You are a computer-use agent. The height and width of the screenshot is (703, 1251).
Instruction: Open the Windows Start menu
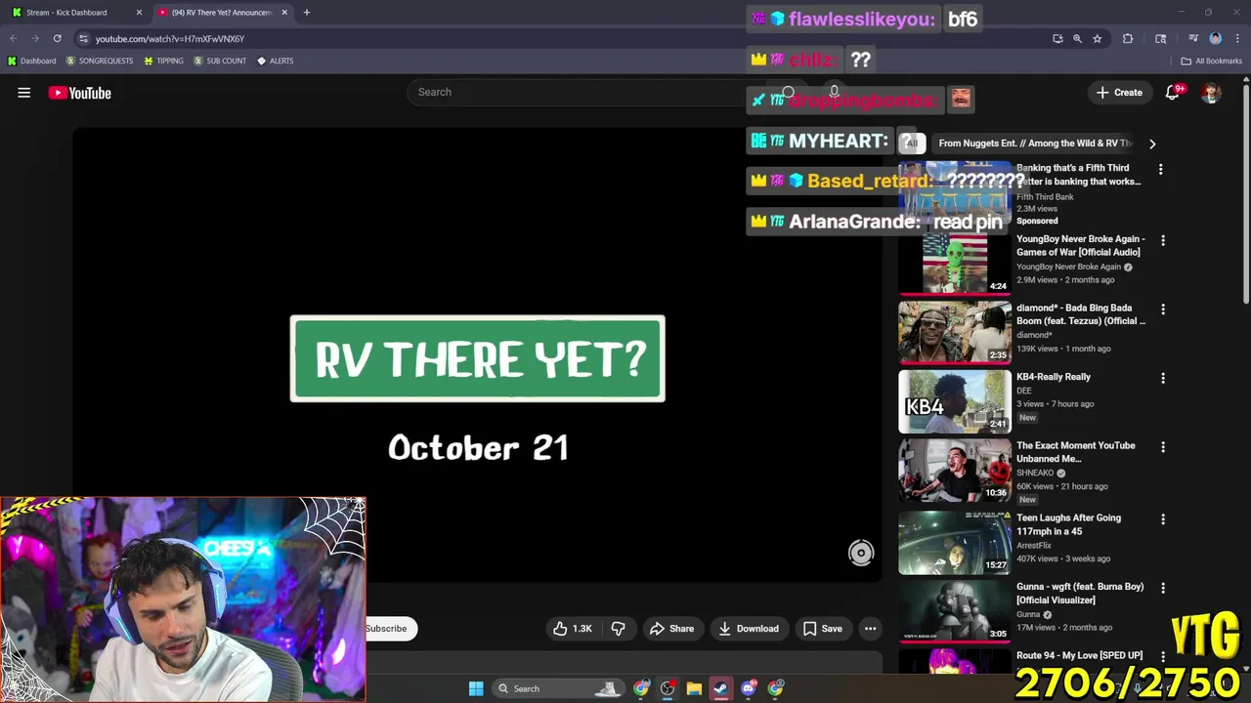476,688
